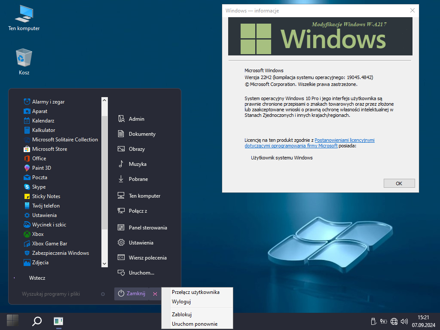
Task: Open Sticky Notes app icon
Action: point(27,196)
